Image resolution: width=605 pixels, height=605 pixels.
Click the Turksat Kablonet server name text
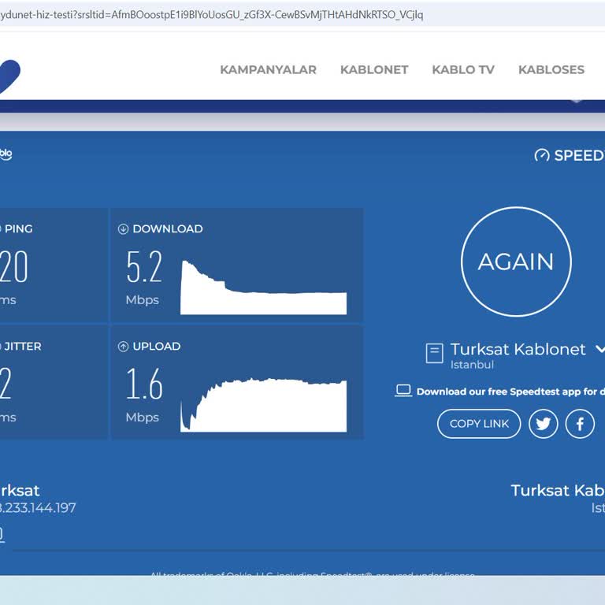tap(518, 349)
